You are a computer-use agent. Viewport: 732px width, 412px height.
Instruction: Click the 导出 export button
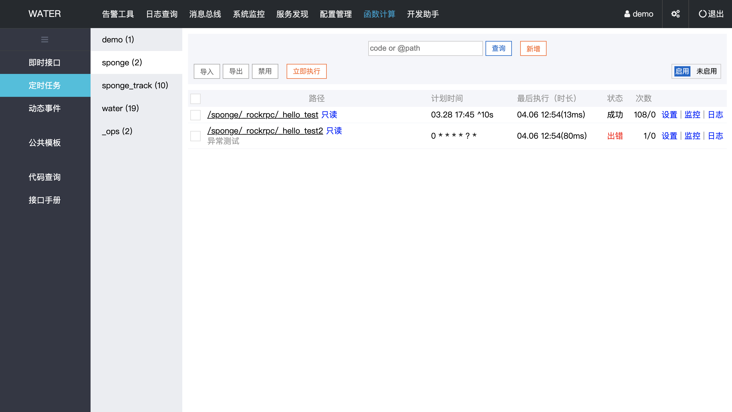coord(236,71)
